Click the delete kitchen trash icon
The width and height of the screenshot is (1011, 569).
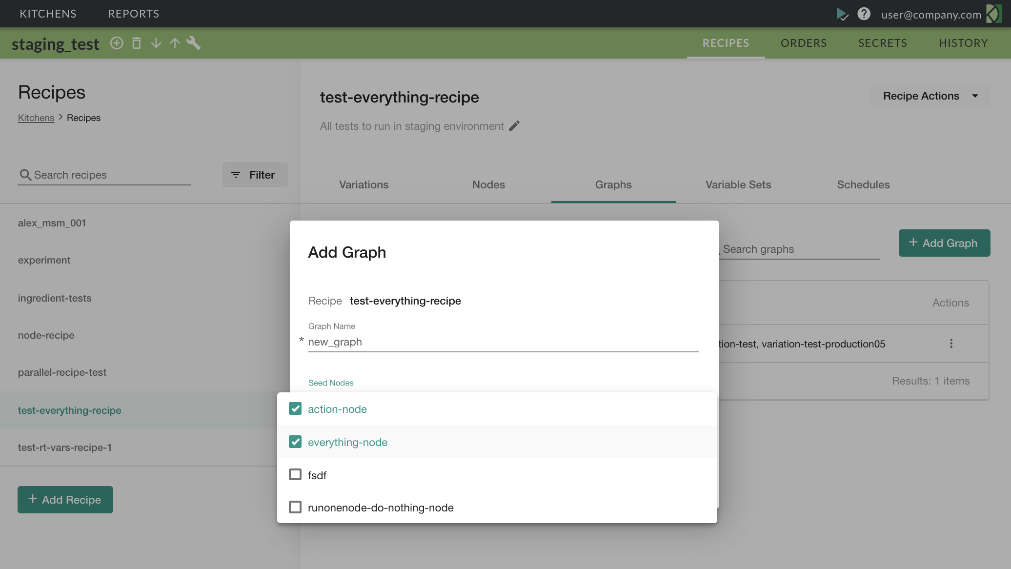click(137, 43)
